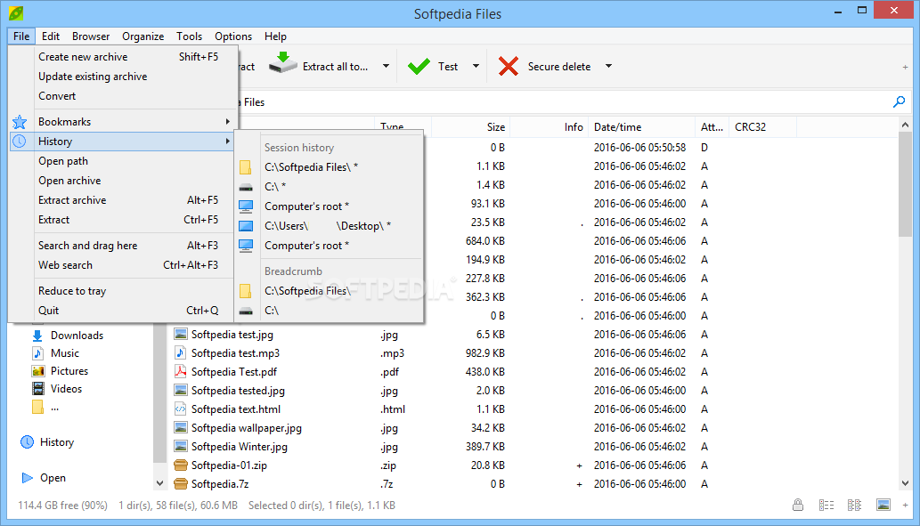Open the Tools menu

(x=189, y=36)
